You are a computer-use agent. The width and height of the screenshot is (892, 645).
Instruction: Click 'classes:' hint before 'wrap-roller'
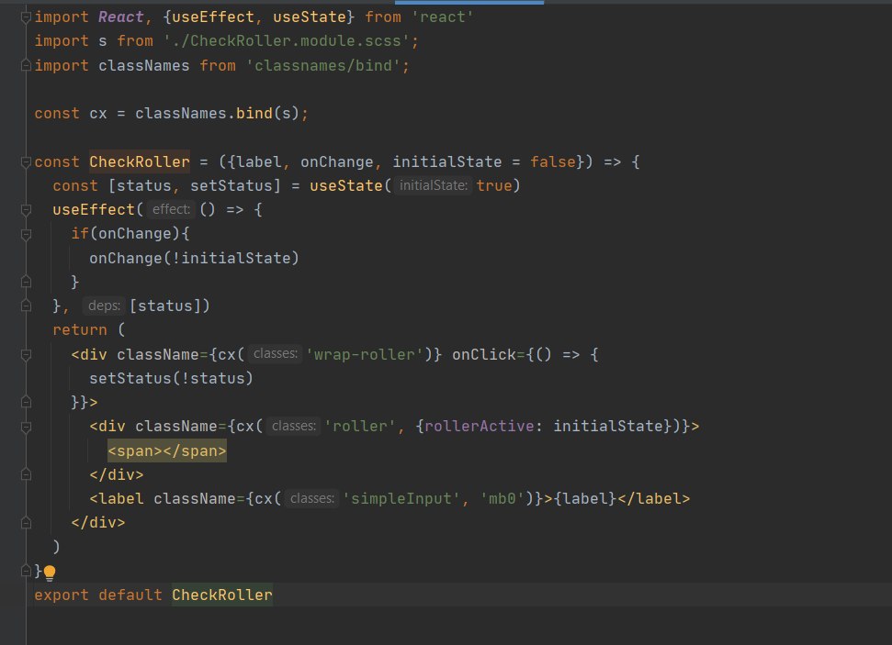tap(275, 354)
